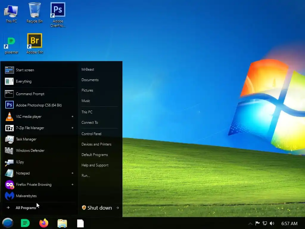Click the Notepad icon
The width and height of the screenshot is (305, 229).
[9, 173]
